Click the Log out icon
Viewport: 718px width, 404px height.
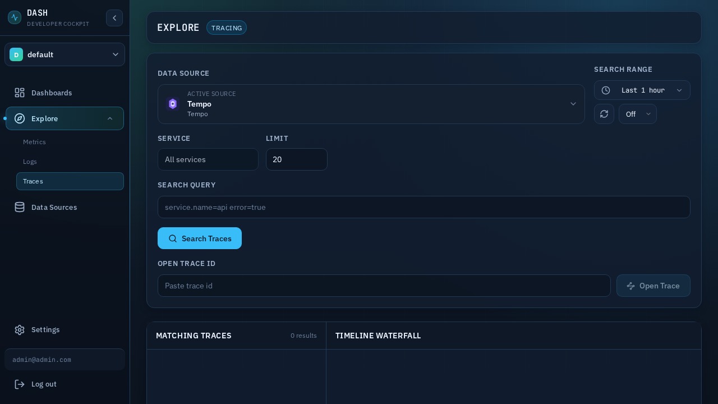pos(20,384)
